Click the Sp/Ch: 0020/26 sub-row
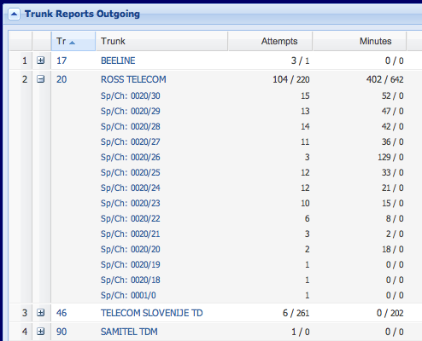 130,157
